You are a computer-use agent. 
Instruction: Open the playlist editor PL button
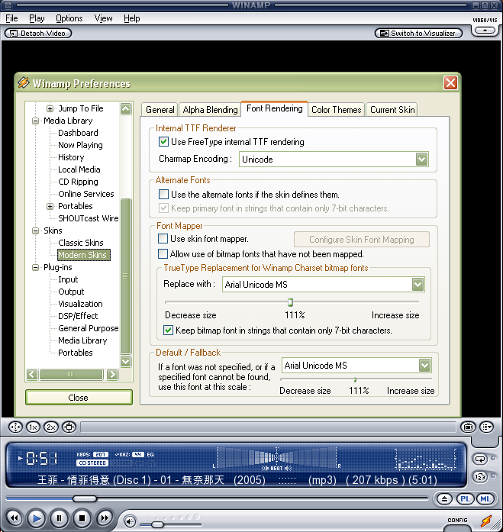point(465,498)
